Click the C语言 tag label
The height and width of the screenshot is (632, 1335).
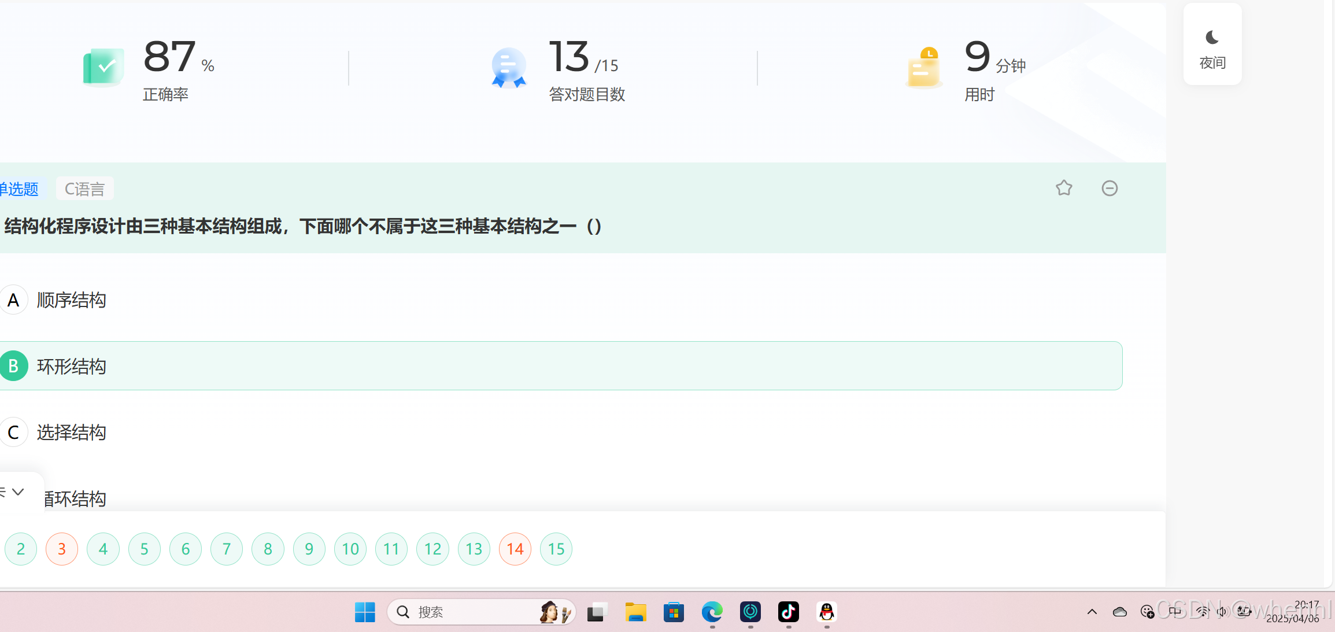[84, 189]
